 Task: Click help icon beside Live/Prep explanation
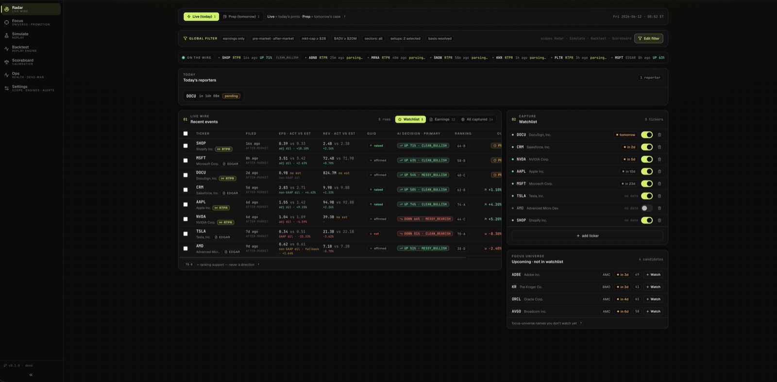click(x=345, y=17)
